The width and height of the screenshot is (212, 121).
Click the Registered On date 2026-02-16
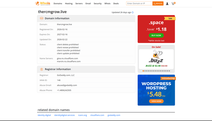[62, 29]
